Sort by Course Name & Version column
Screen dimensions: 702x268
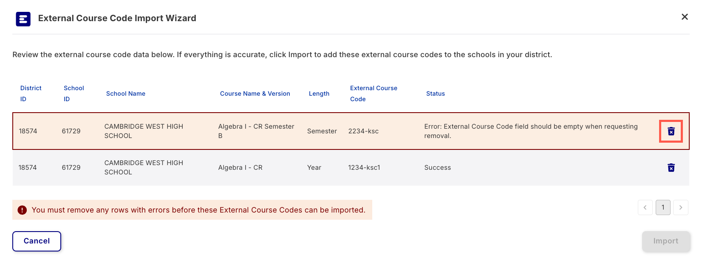pos(255,93)
